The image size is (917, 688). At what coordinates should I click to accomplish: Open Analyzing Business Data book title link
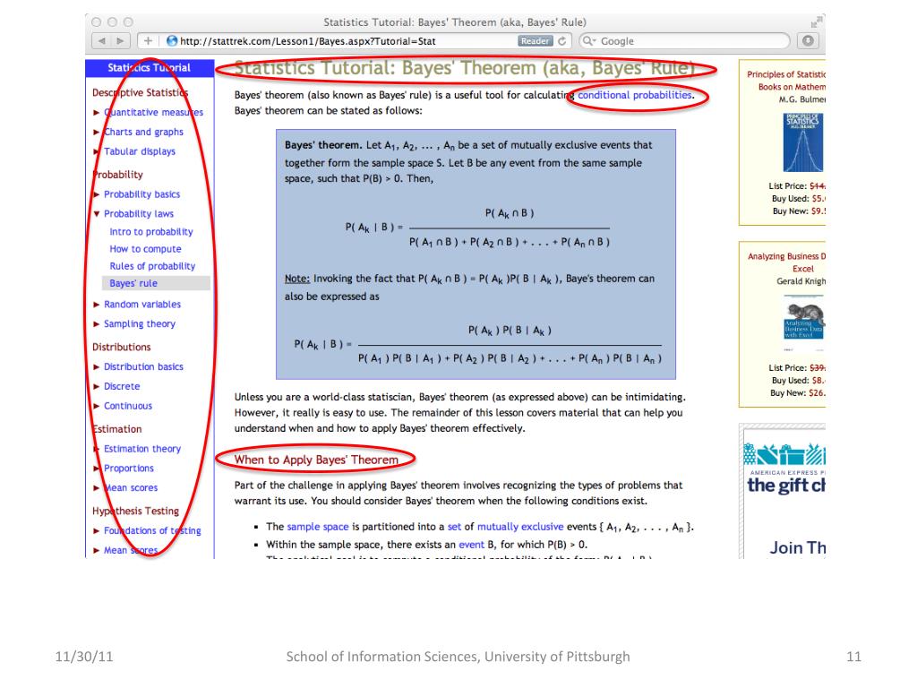click(786, 262)
